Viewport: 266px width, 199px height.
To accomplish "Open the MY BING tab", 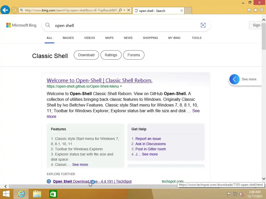I will 174,38.
